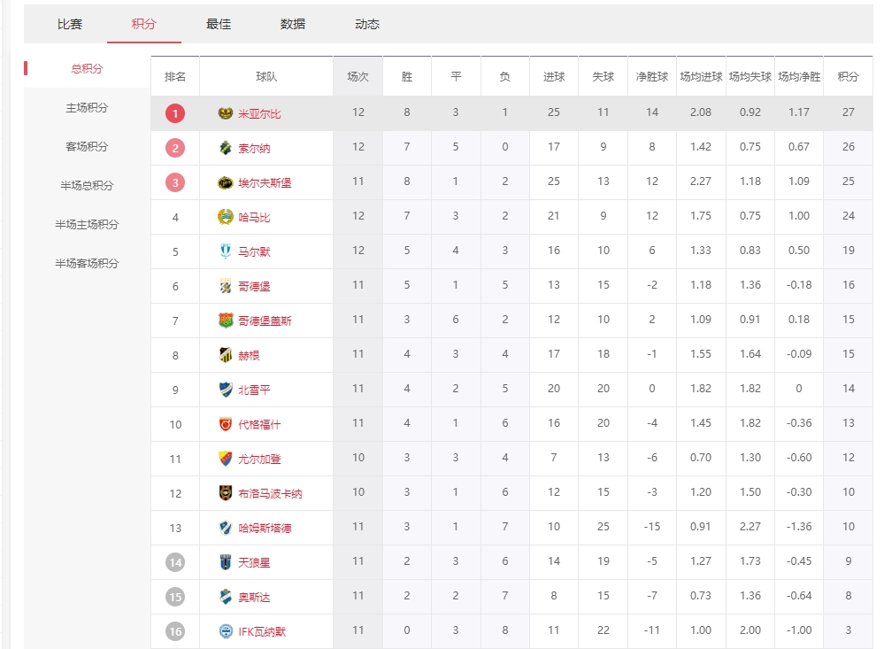This screenshot has height=649, width=884.
Task: Click the 净胜球 column header
Action: pos(652,77)
